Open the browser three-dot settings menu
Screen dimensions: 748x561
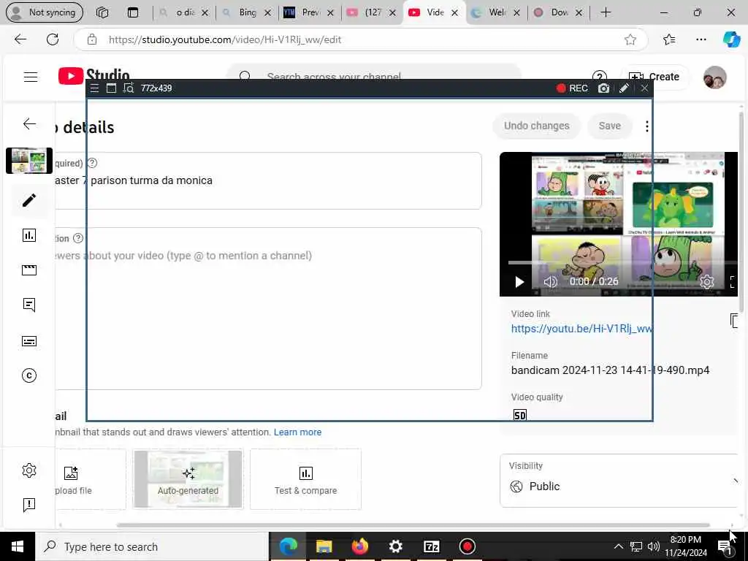701,39
